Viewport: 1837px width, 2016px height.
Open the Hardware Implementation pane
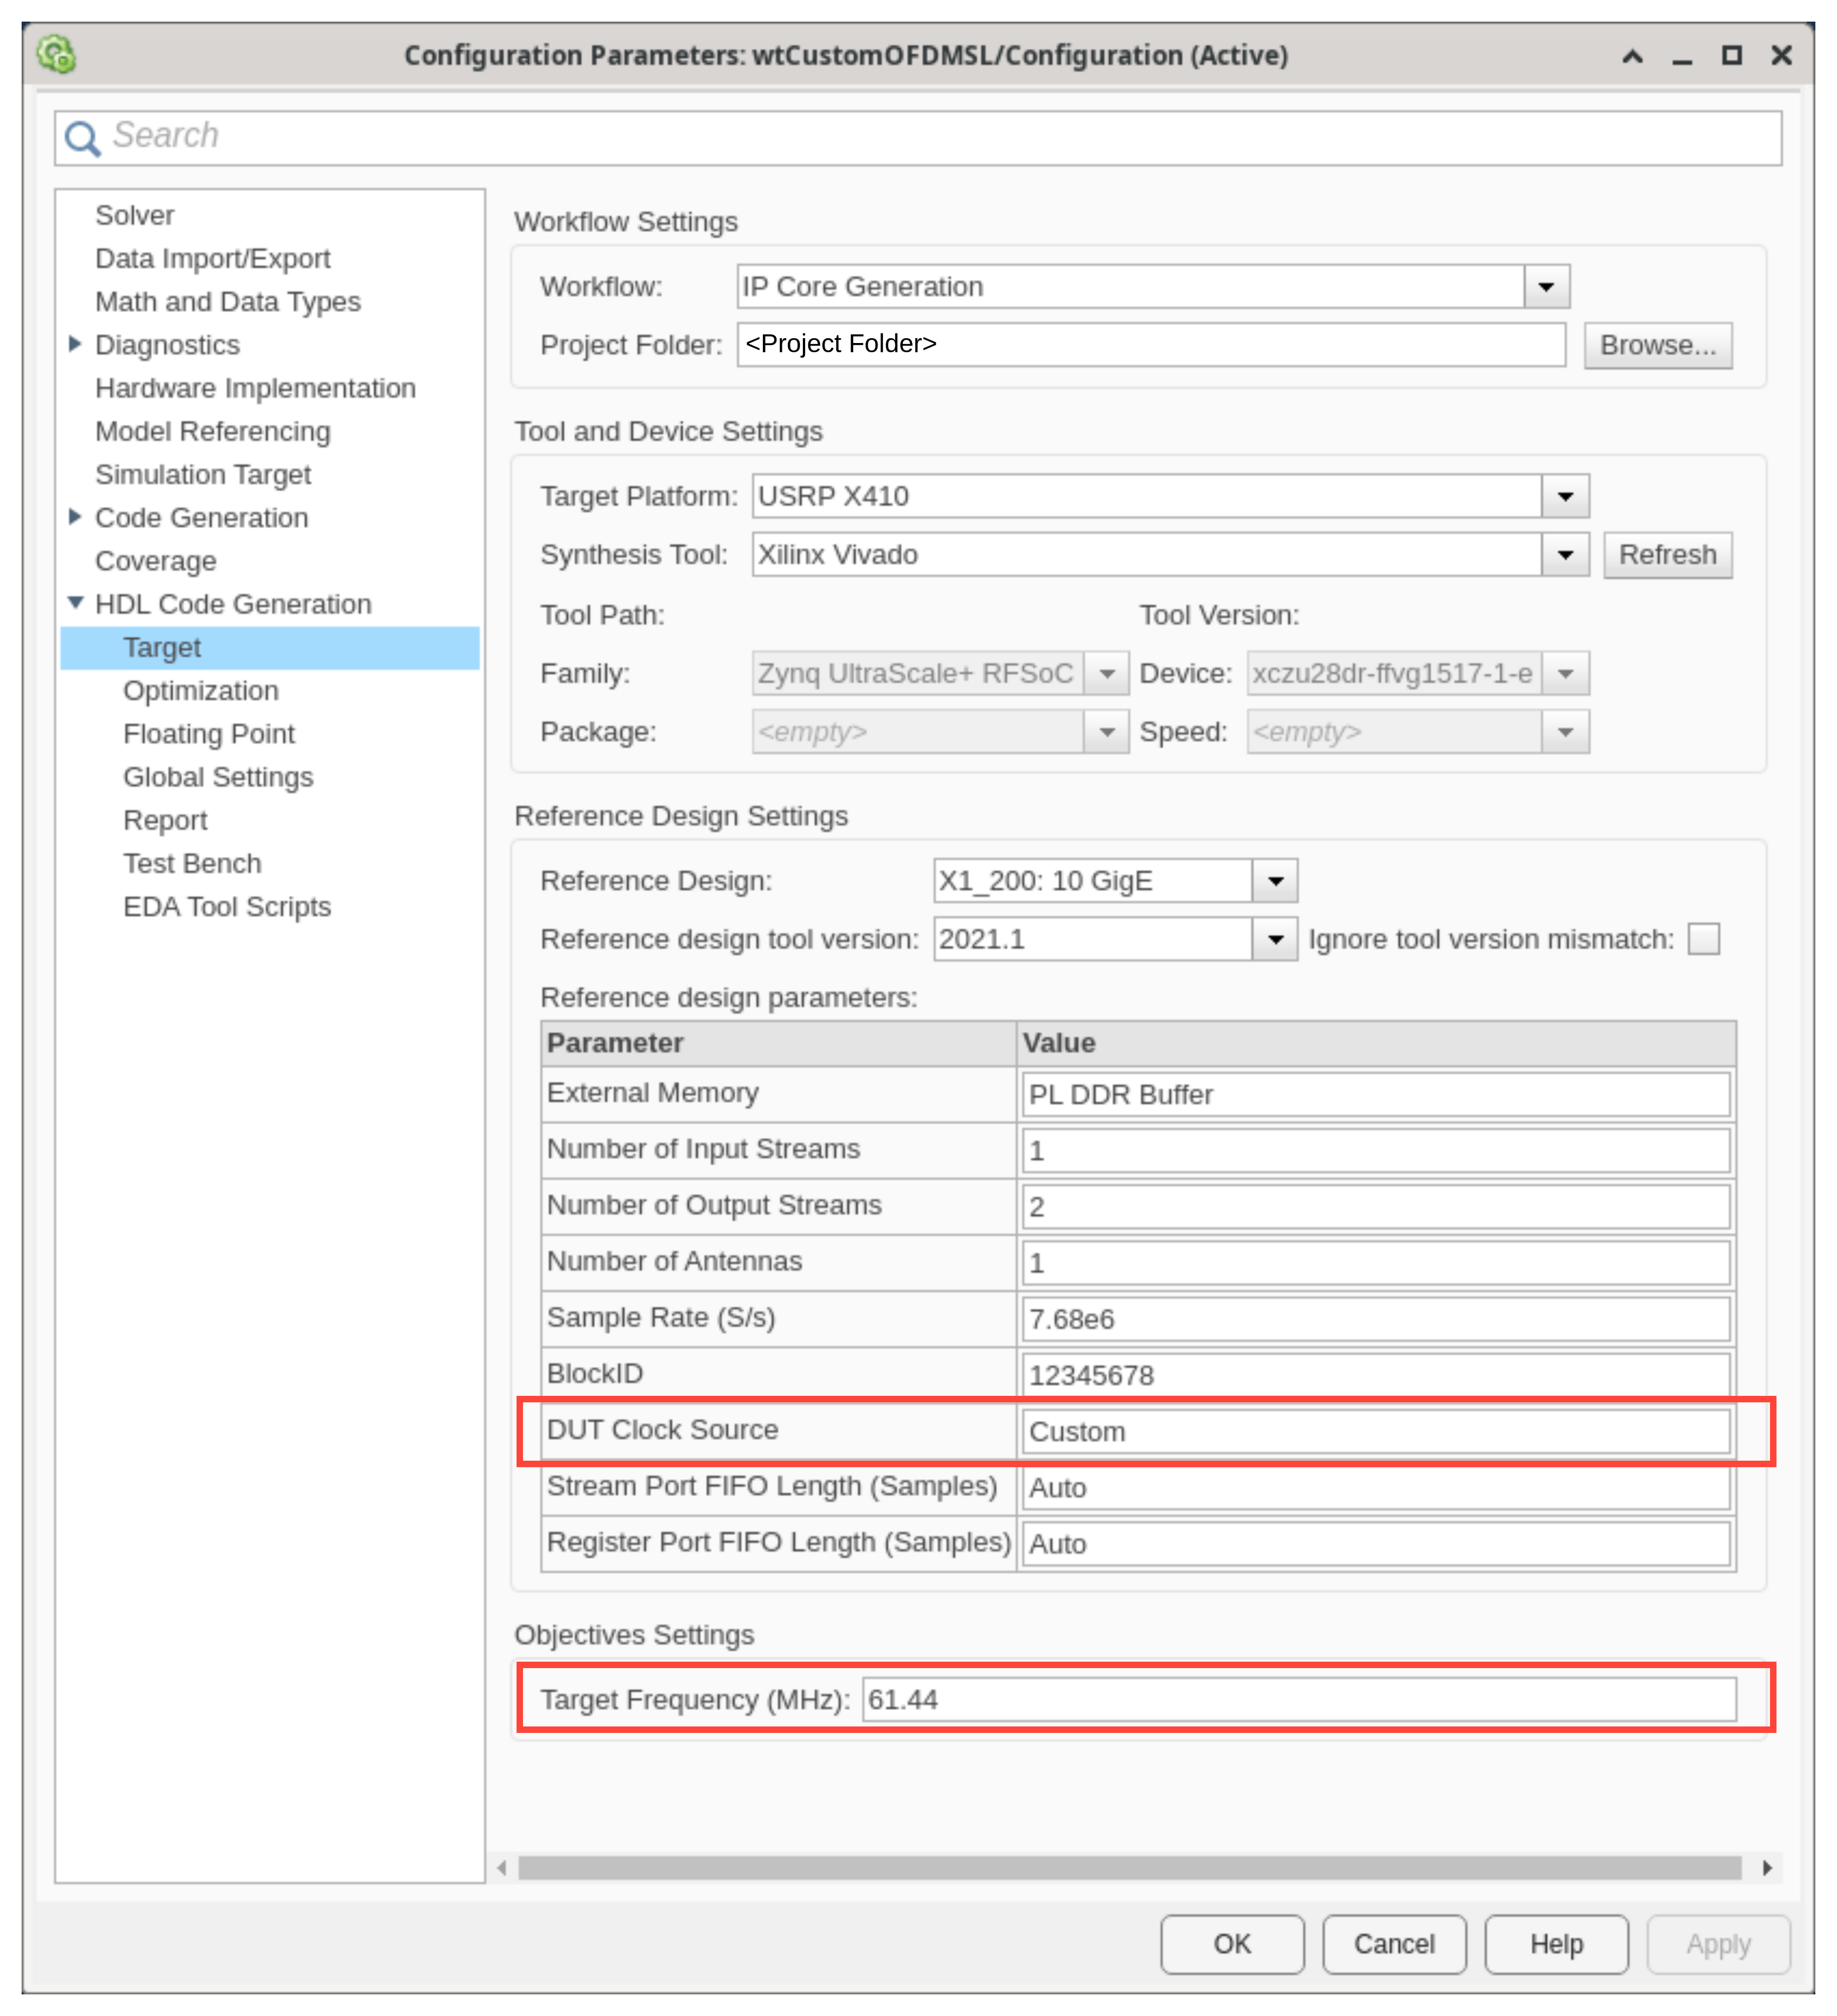(255, 388)
